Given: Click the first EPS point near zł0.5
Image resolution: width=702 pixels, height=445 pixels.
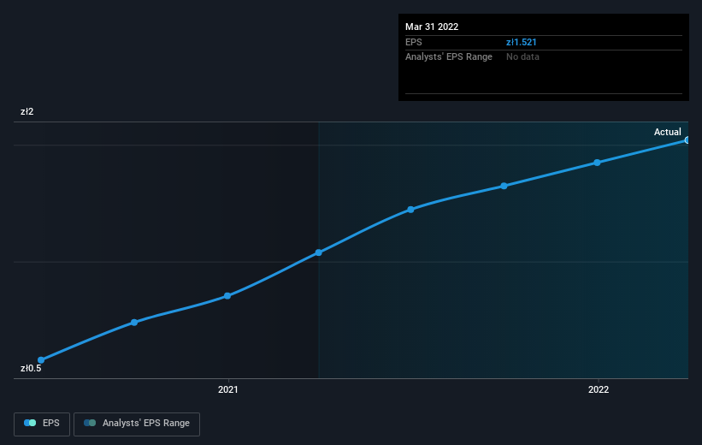Looking at the screenshot, I should pos(41,360).
